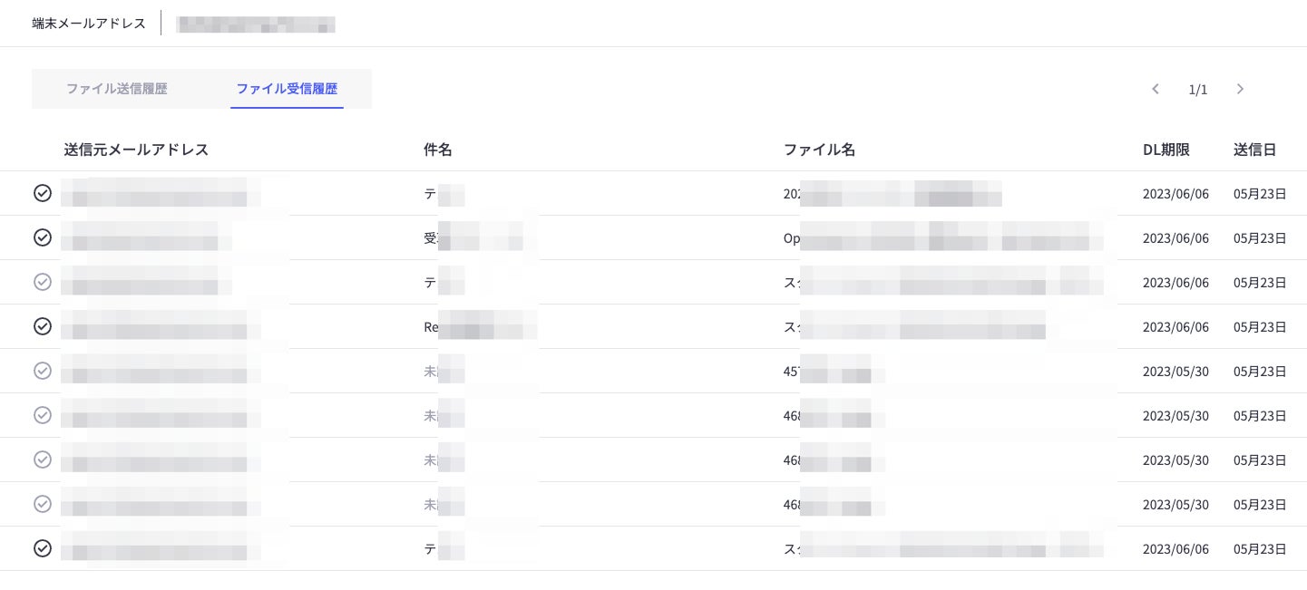This screenshot has width=1307, height=590.
Task: Click the 送信日 column header
Action: [x=1254, y=150]
